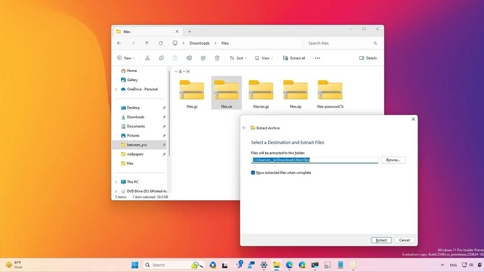Open the New dropdown menu
The height and width of the screenshot is (272, 484).
click(x=126, y=58)
